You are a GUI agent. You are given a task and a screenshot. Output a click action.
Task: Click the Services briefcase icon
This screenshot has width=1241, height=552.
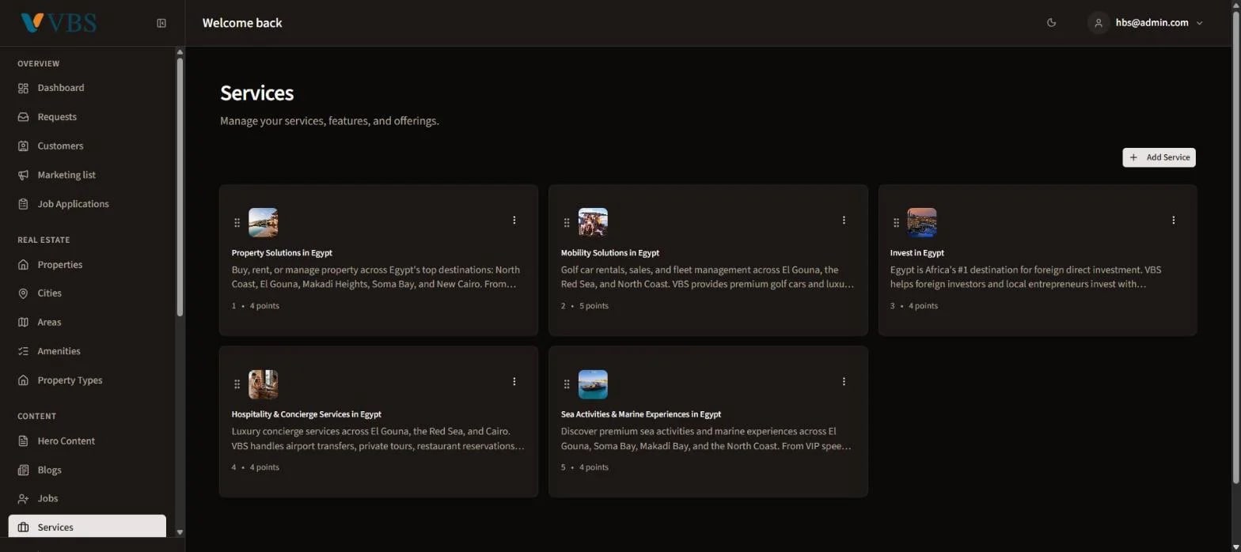(23, 527)
